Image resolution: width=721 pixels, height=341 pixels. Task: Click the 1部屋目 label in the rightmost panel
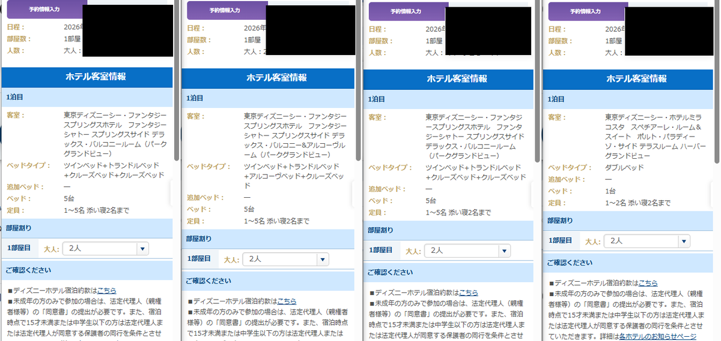[x=561, y=240]
